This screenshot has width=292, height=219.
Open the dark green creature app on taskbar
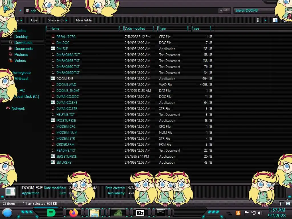point(118,213)
